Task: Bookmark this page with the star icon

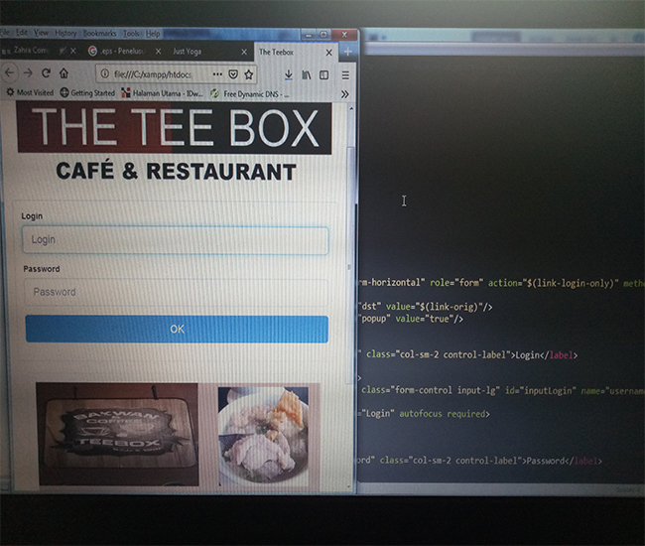Action: click(249, 74)
